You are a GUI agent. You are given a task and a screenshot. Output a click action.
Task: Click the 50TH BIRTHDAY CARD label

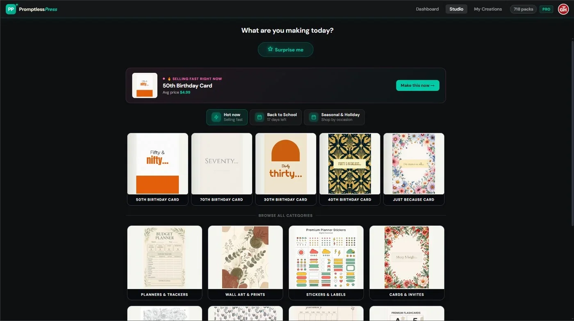[x=158, y=200]
